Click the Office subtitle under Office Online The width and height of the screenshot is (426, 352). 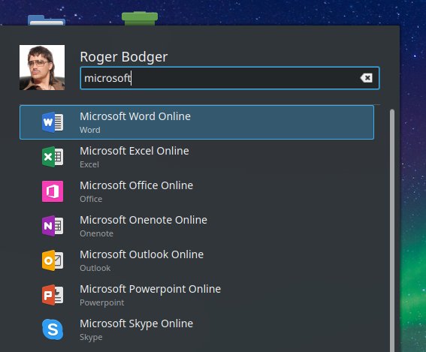91,199
